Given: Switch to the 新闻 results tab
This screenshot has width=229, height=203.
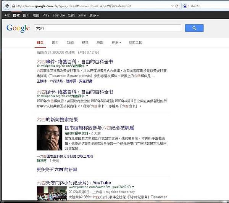Looking at the screenshot, I should [x=70, y=43].
